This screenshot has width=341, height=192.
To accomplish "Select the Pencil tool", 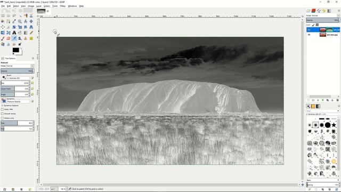I will [x=31, y=33].
